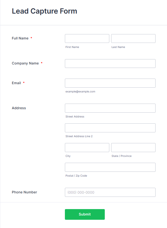
Task: Click the Address section label
Action: [19, 108]
